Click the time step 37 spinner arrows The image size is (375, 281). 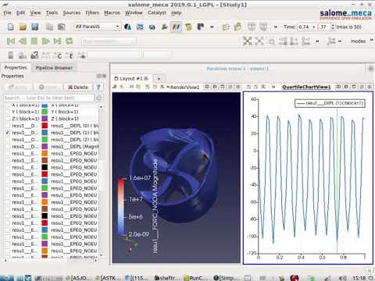(332, 27)
